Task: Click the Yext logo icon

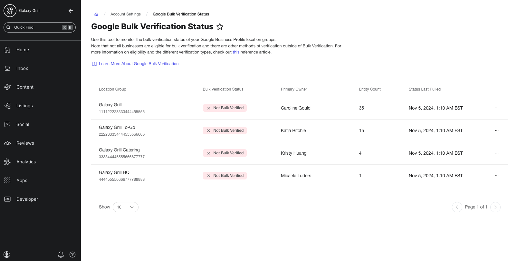Action: tap(10, 11)
